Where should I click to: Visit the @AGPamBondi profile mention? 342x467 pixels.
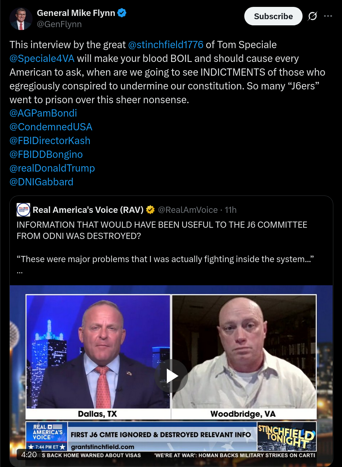pos(43,113)
